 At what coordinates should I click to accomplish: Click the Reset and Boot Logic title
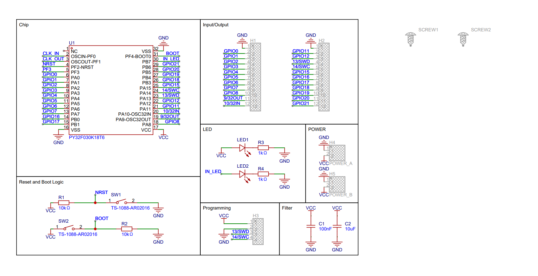[41, 182]
